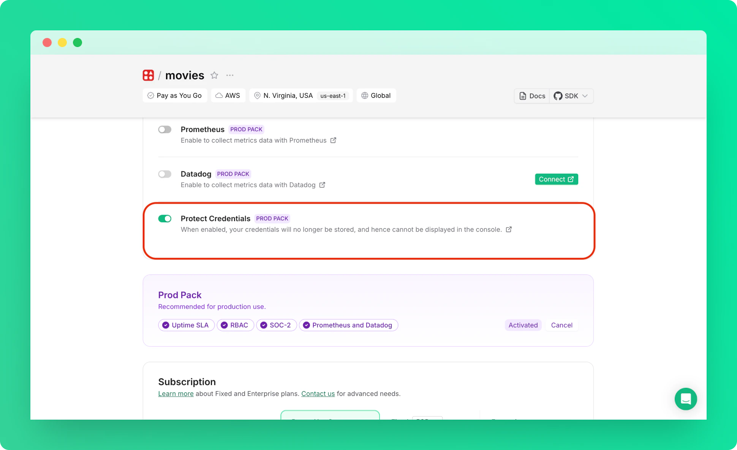737x450 pixels.
Task: Click the GitHub SDK icon
Action: 558,96
